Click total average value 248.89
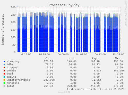Viewport: 128px width, 95px height. pyautogui.click(x=95, y=86)
